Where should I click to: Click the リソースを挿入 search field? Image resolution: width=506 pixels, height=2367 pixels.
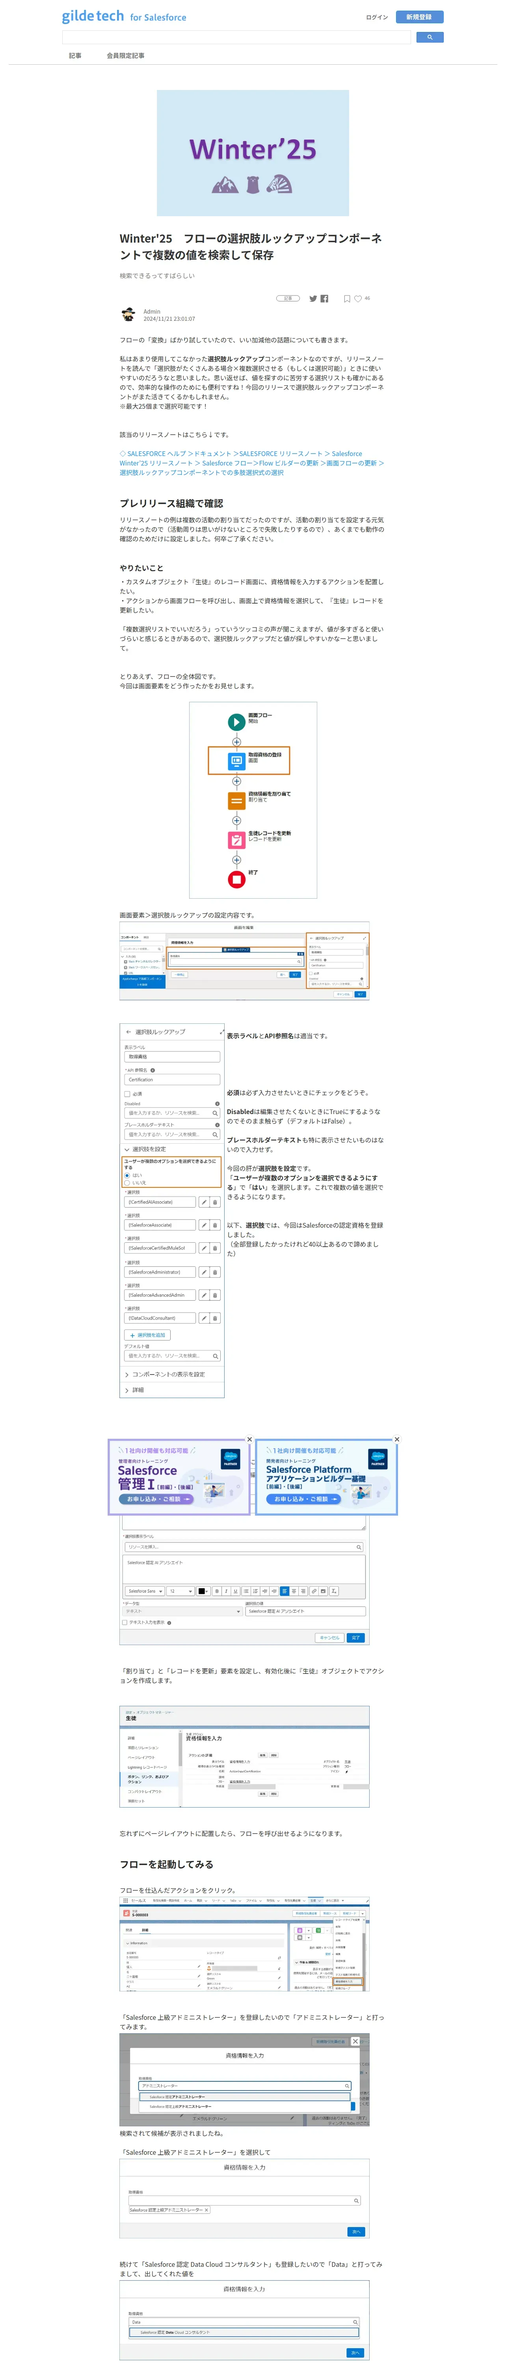(x=244, y=1547)
